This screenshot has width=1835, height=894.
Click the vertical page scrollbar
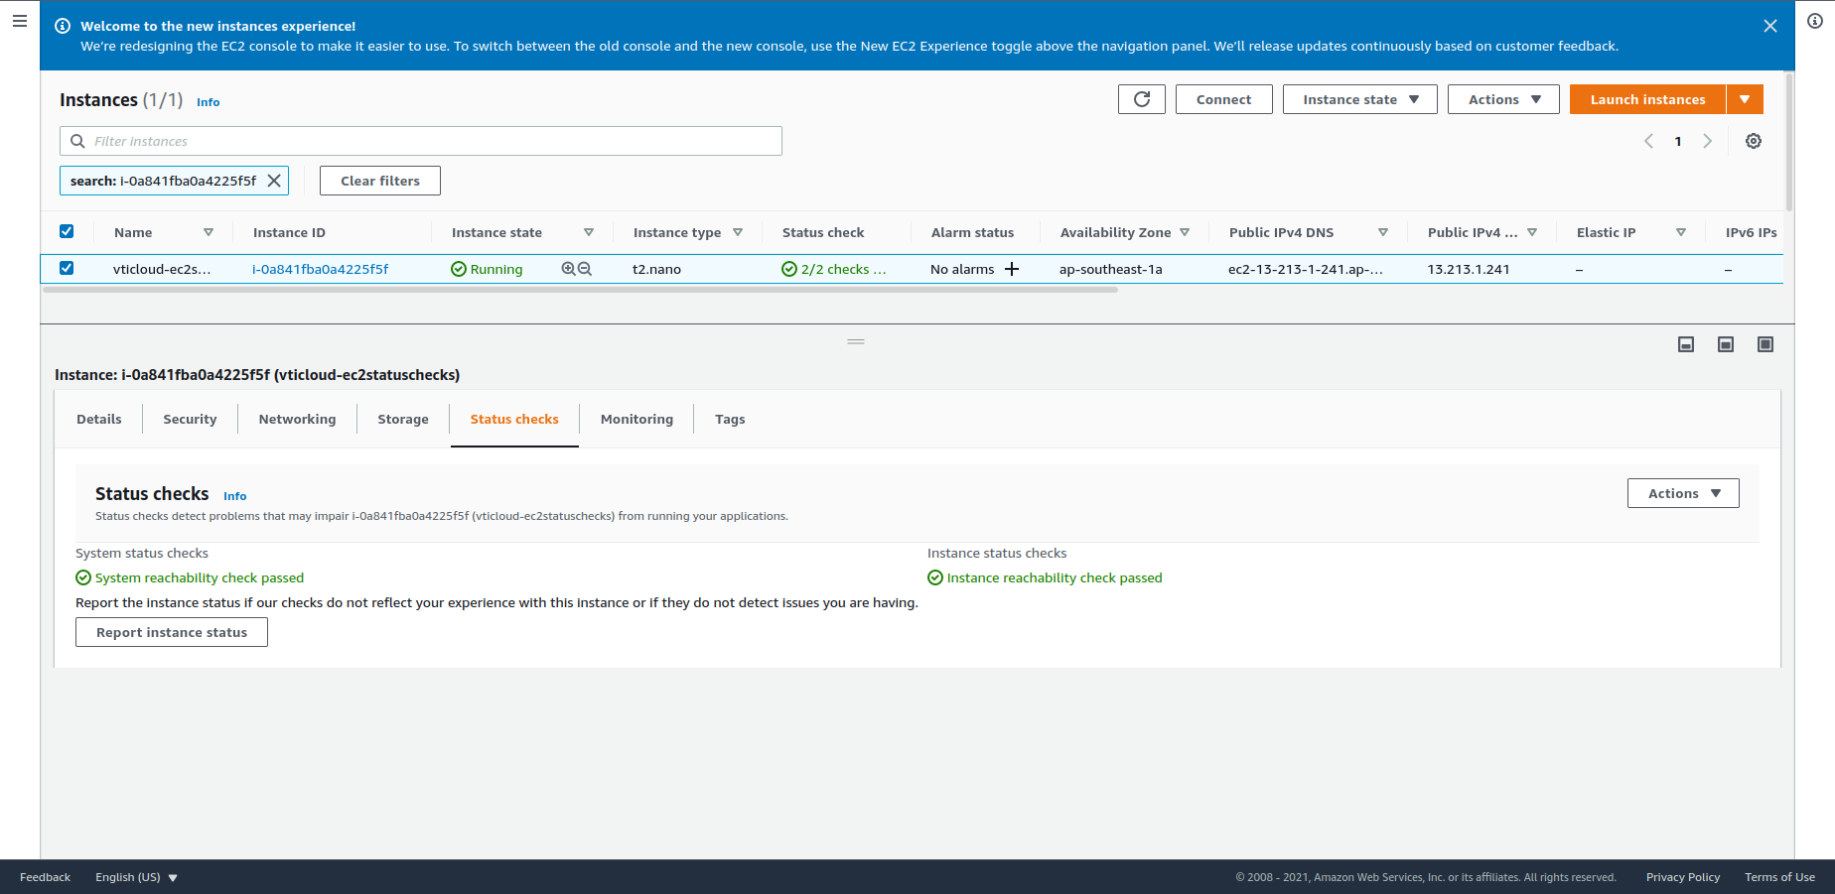[x=1789, y=142]
